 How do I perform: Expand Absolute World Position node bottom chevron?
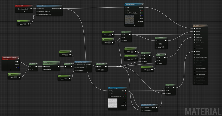(x=11, y=70)
